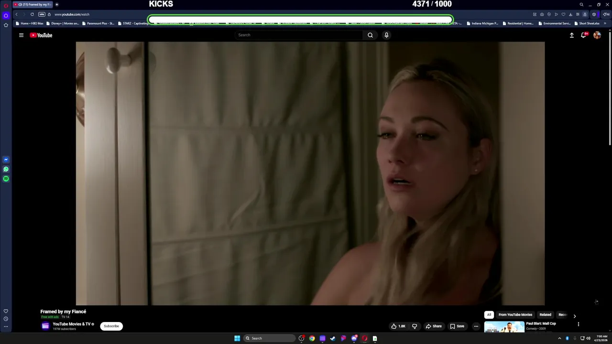Image resolution: width=612 pixels, height=344 pixels.
Task: Open Opera sidebar bookmarks star
Action: tap(6, 25)
